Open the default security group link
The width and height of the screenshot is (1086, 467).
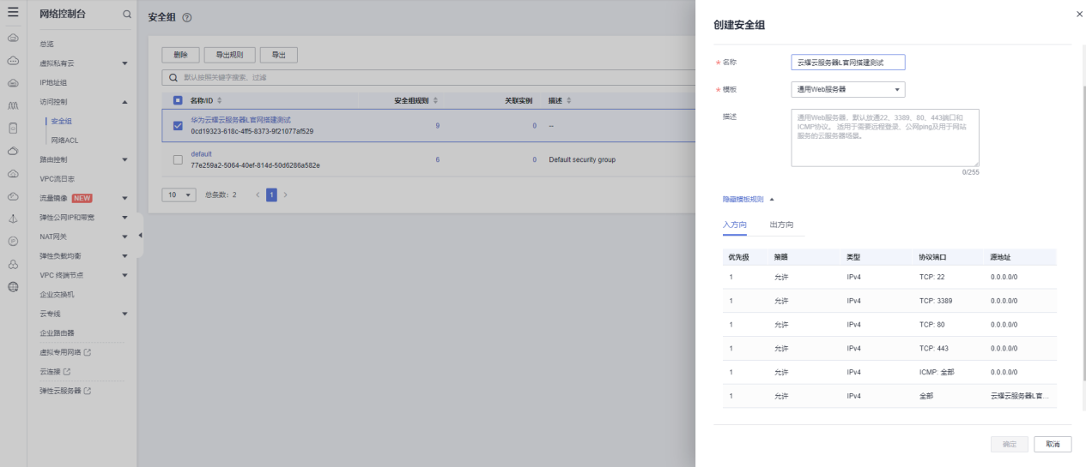(x=201, y=154)
